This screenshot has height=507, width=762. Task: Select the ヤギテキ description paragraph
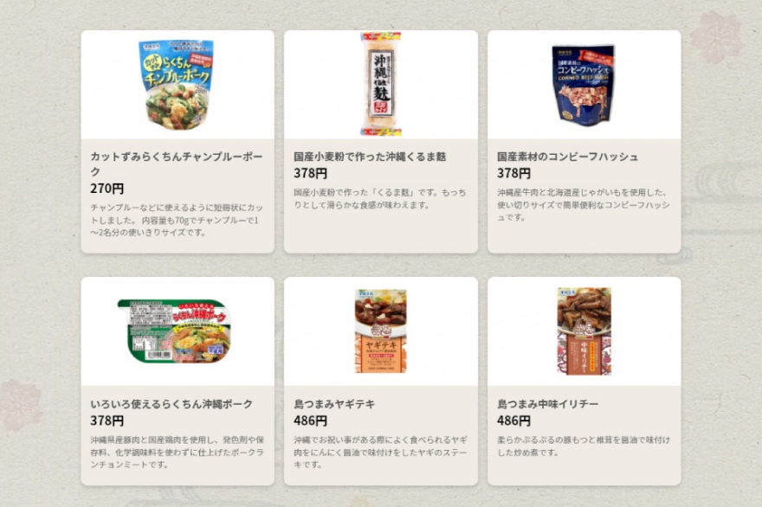point(380,452)
